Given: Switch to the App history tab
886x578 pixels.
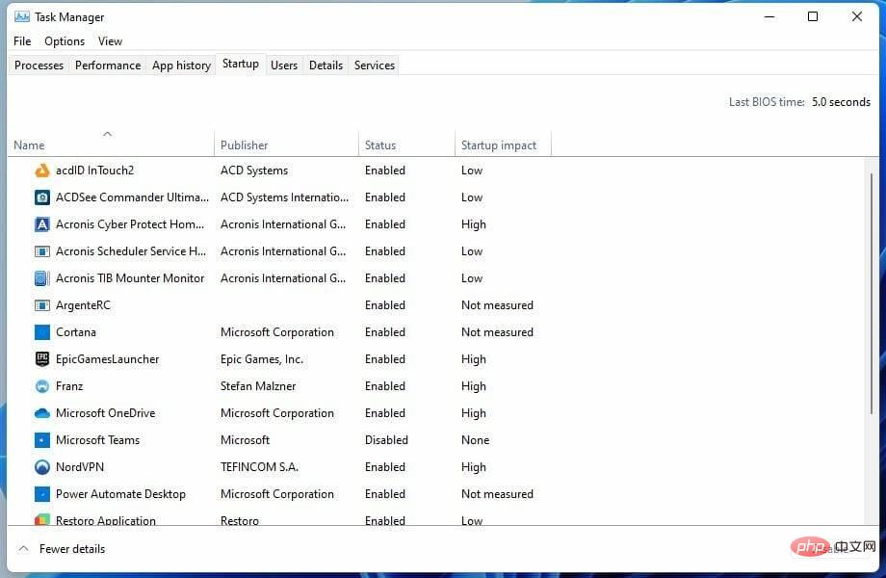Looking at the screenshot, I should [181, 65].
